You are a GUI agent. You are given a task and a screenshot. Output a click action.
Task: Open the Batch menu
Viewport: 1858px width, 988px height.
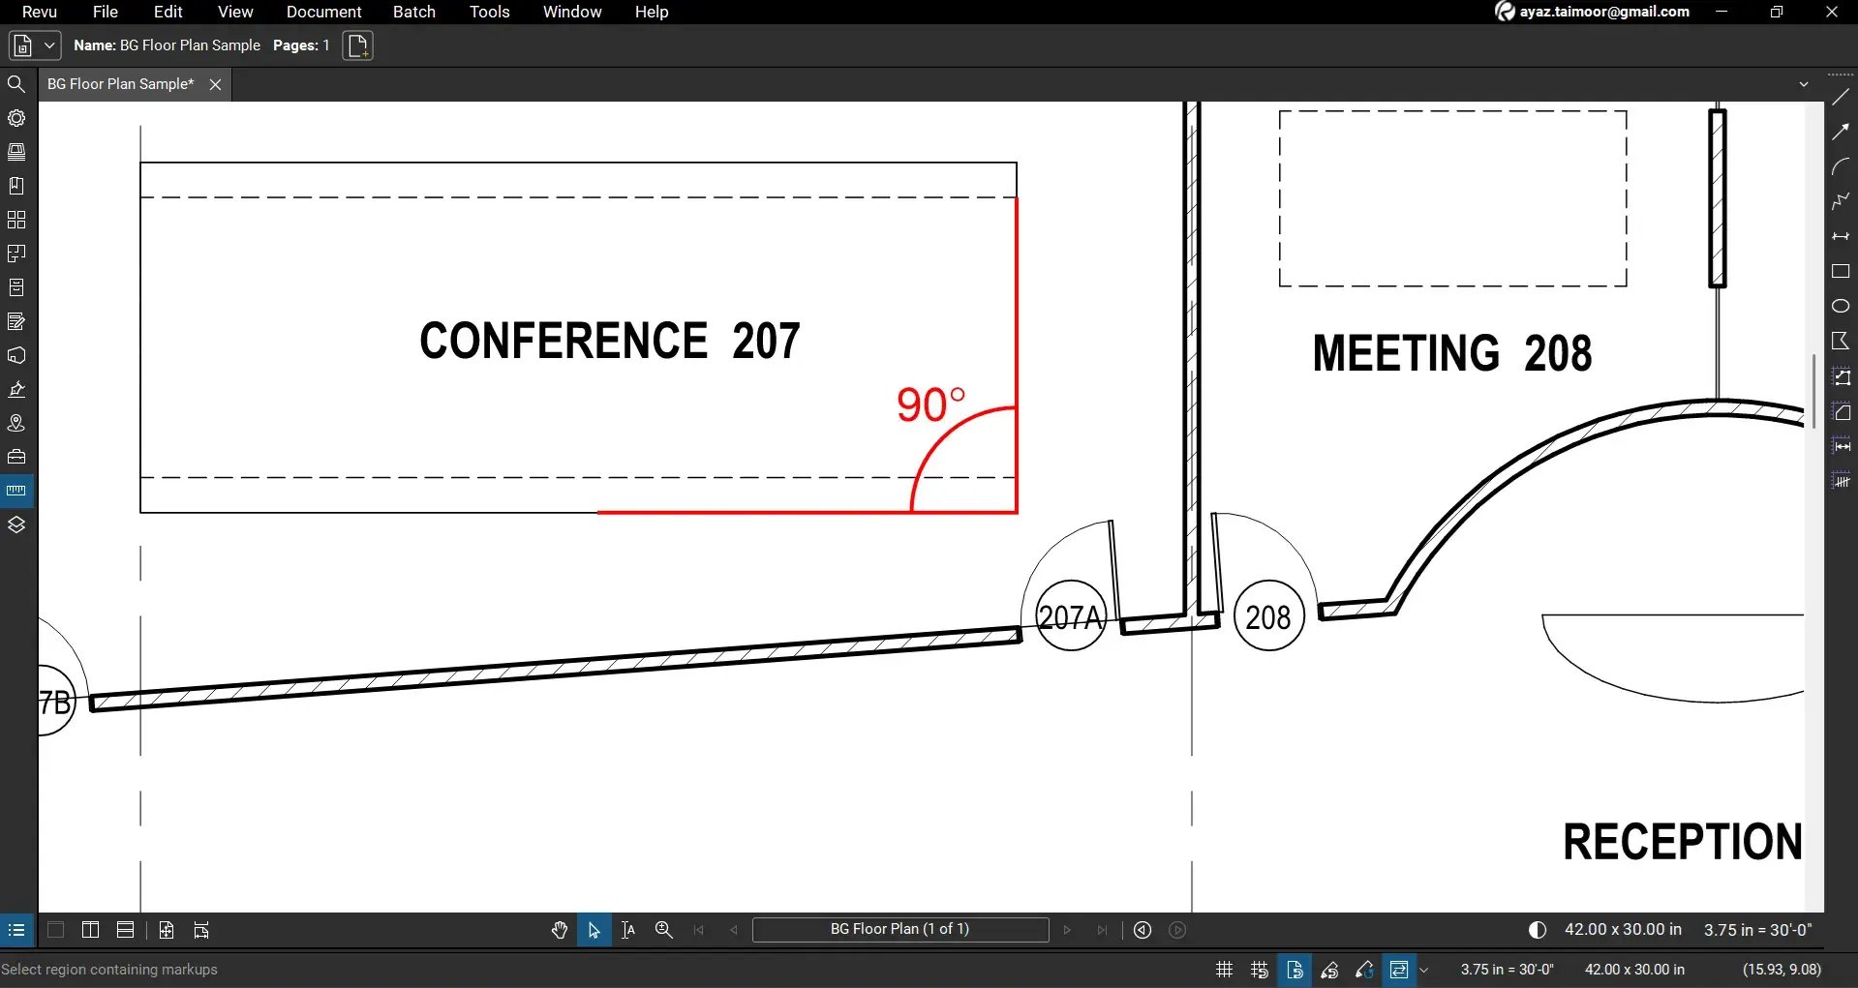pyautogui.click(x=414, y=12)
